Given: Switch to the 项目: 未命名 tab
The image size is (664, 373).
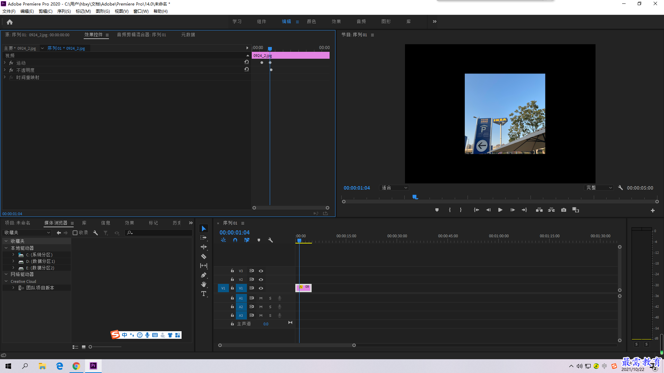Looking at the screenshot, I should 18,223.
